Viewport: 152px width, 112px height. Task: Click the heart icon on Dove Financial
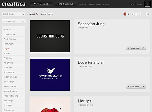coord(144,87)
